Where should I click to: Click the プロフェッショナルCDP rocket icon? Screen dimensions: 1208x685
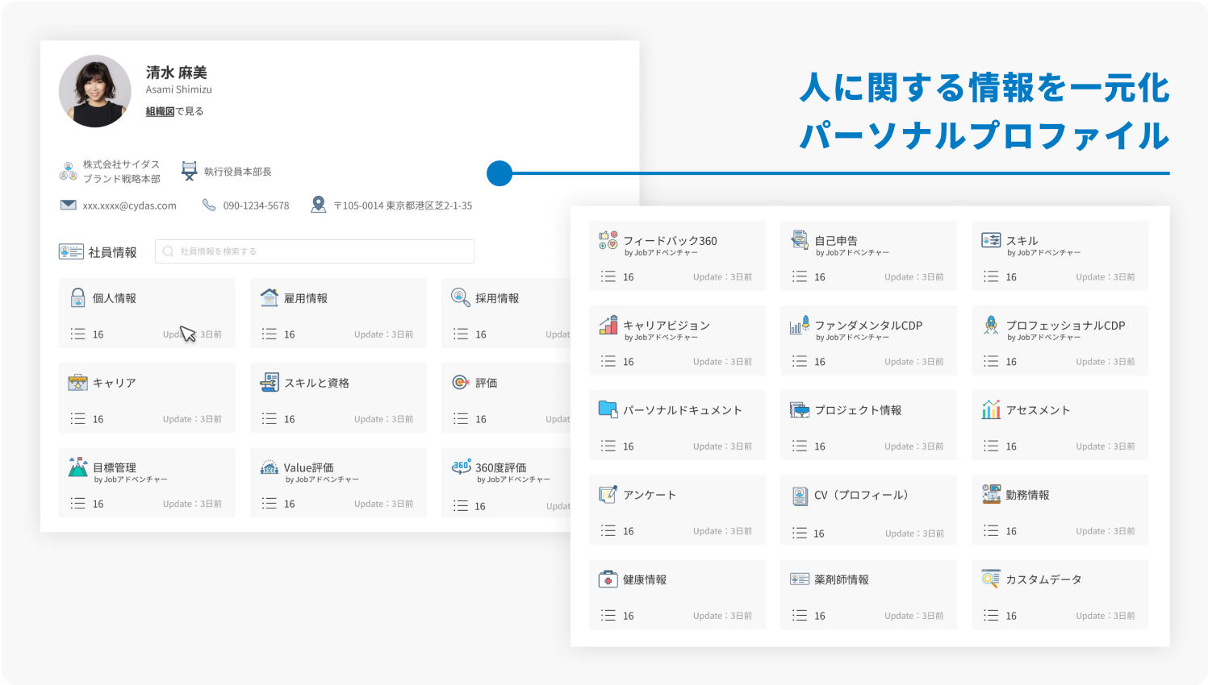click(x=991, y=325)
